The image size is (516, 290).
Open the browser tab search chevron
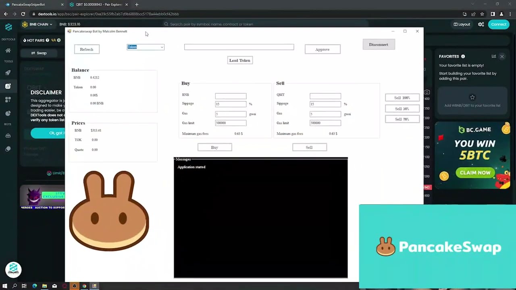(473, 4)
